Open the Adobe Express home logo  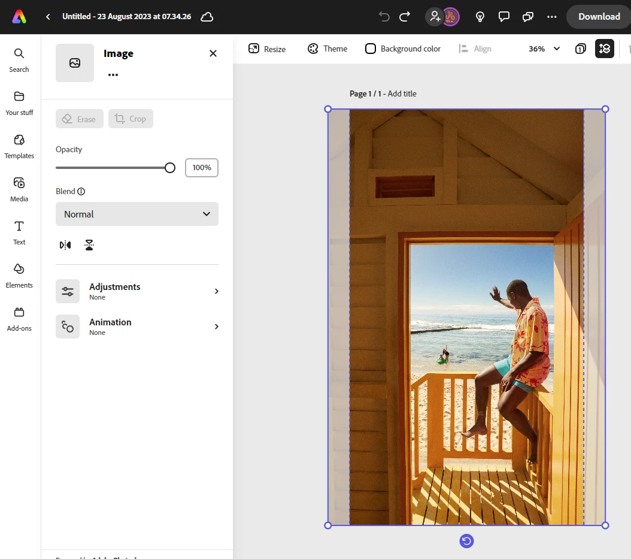19,17
